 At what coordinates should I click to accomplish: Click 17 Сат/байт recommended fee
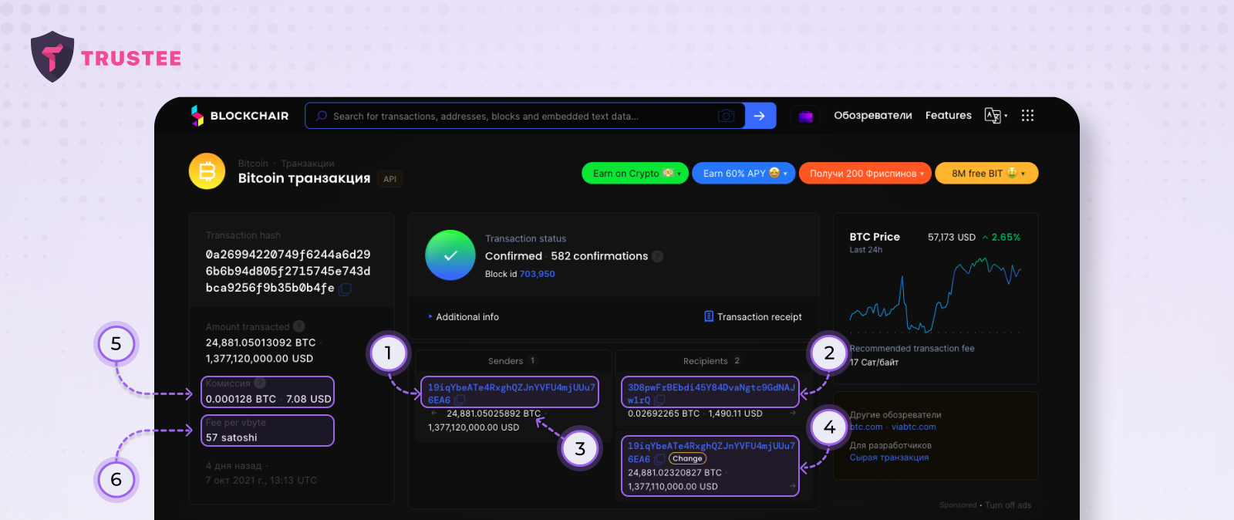(875, 362)
